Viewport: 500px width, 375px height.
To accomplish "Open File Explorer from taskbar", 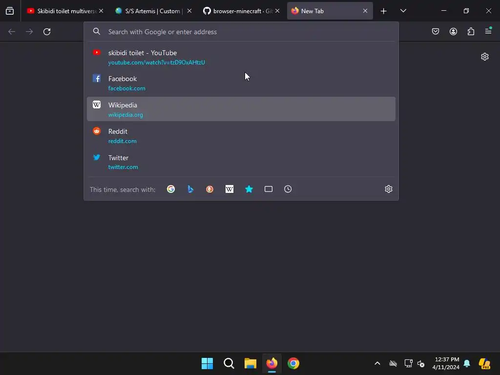I will point(250,363).
